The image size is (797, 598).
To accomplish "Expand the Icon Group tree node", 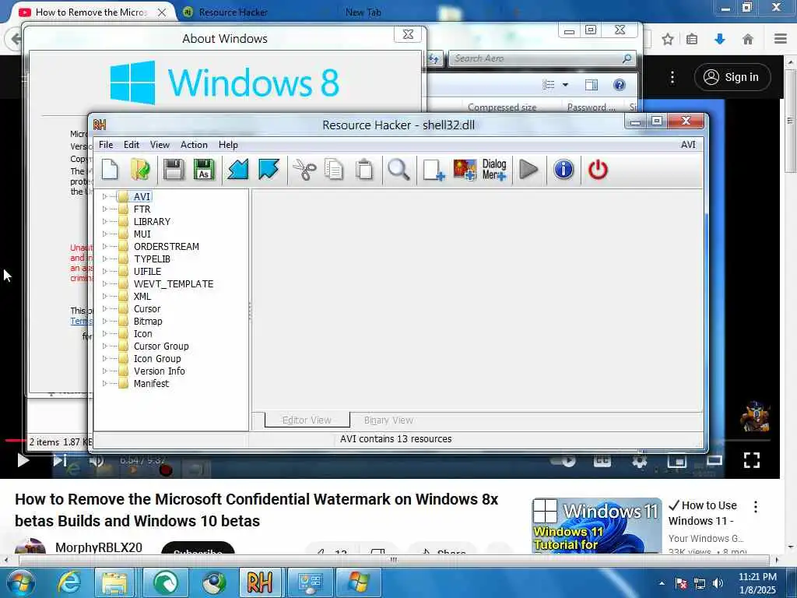I will 105,358.
